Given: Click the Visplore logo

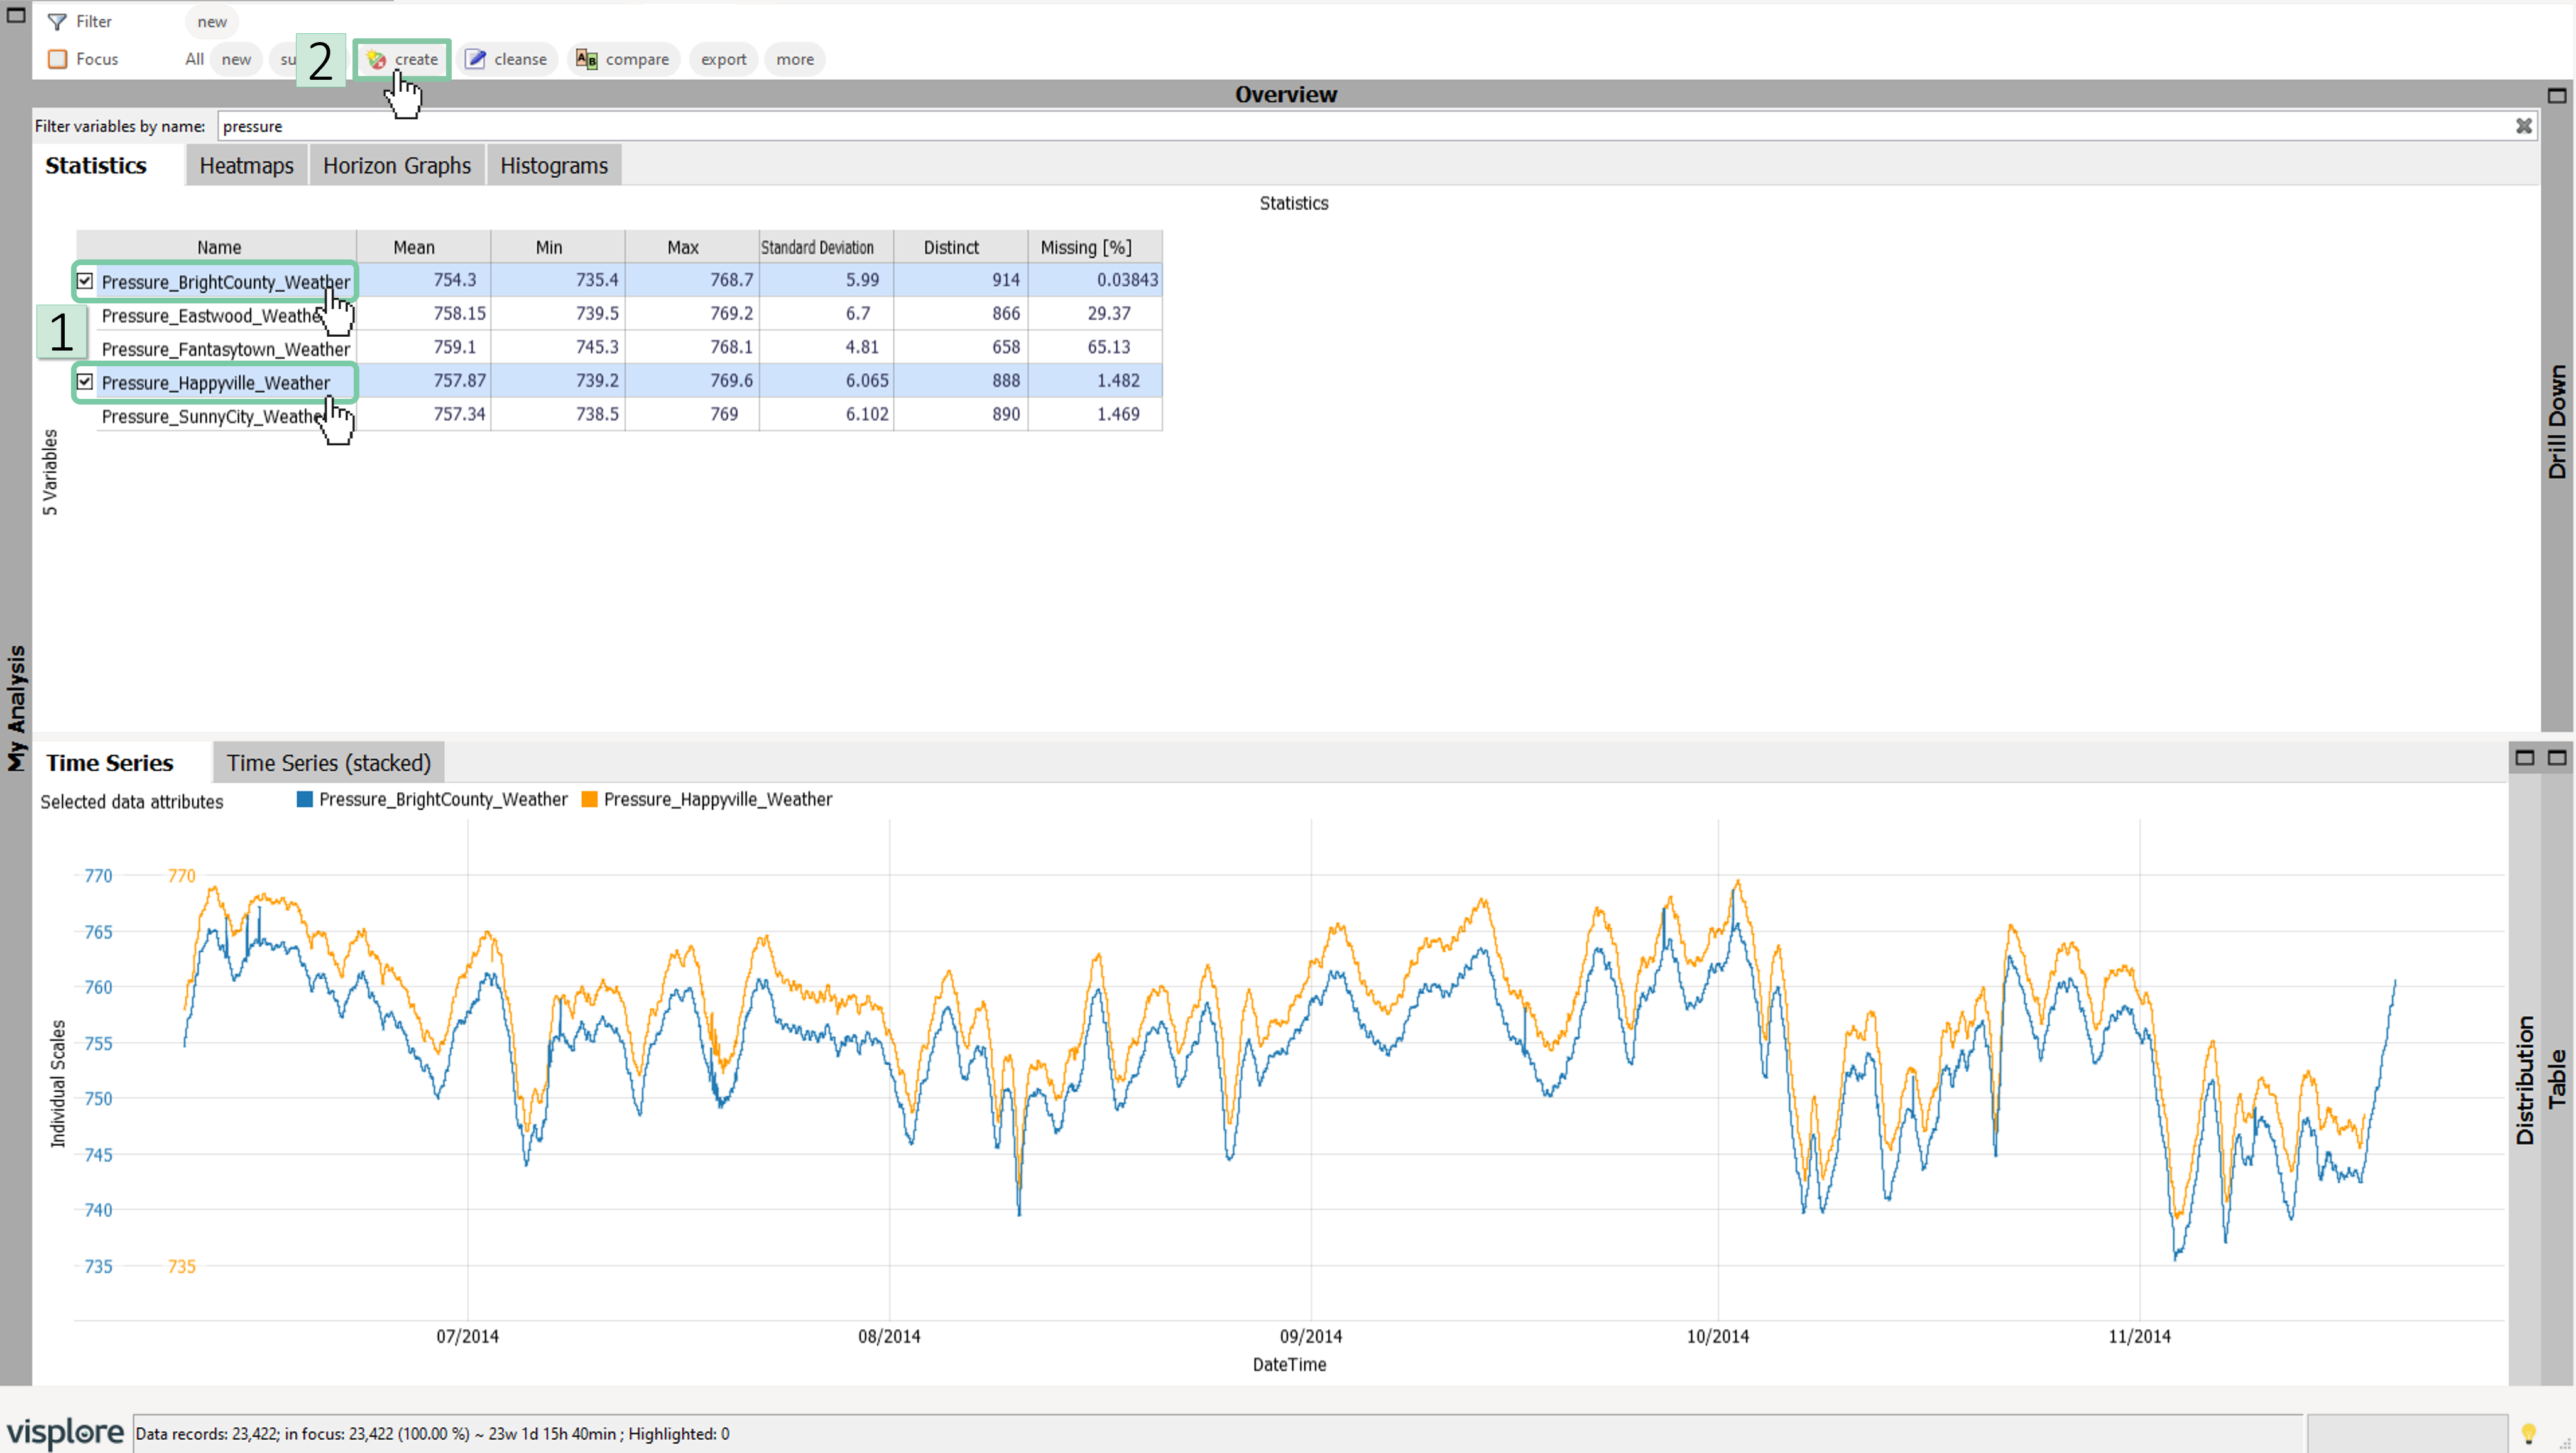Looking at the screenshot, I should pyautogui.click(x=65, y=1433).
